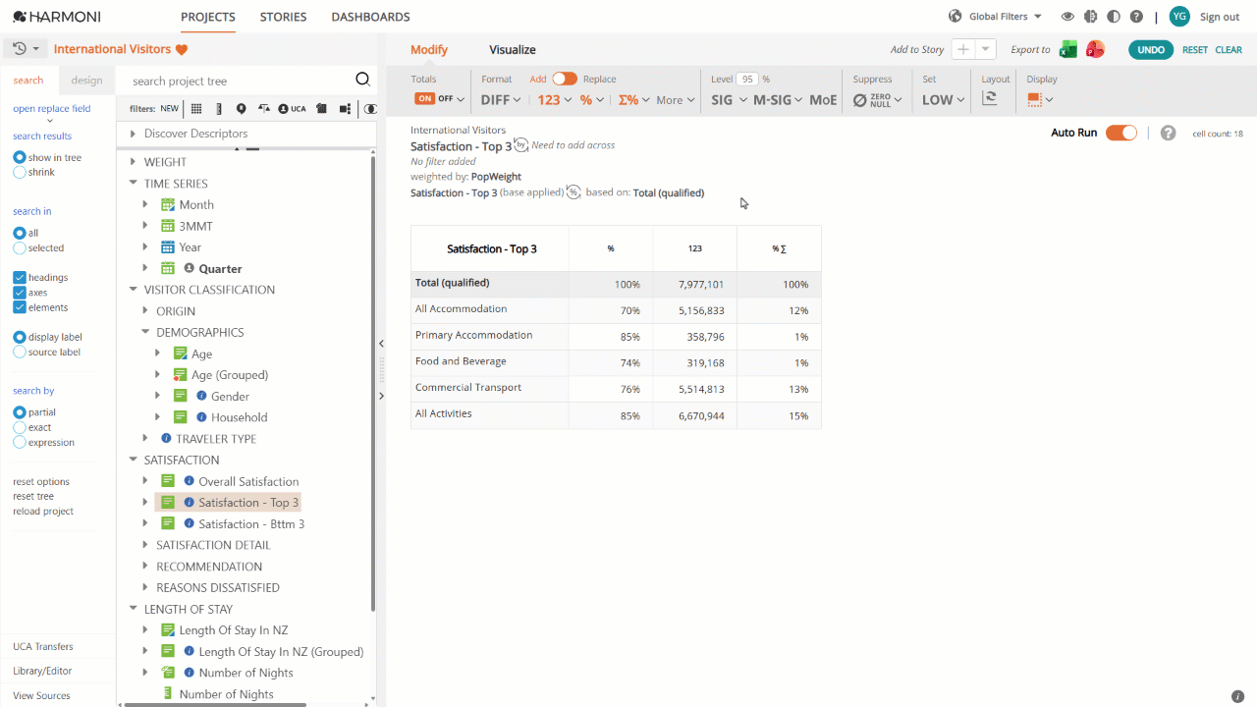
Task: Uncheck the elements checkbox
Action: (x=19, y=307)
